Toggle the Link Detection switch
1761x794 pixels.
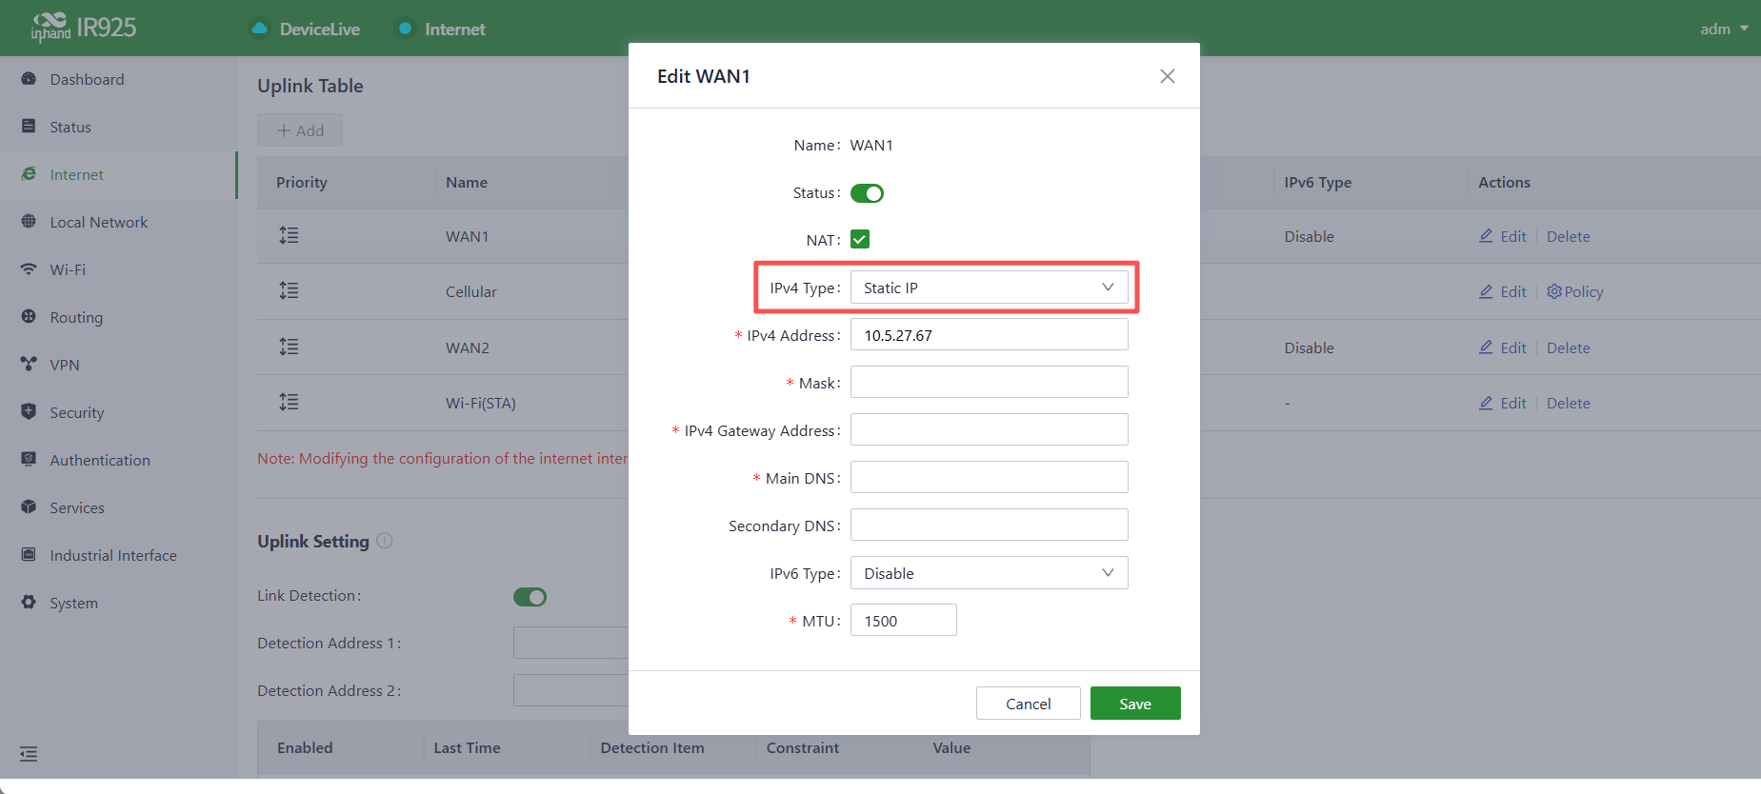point(530,597)
